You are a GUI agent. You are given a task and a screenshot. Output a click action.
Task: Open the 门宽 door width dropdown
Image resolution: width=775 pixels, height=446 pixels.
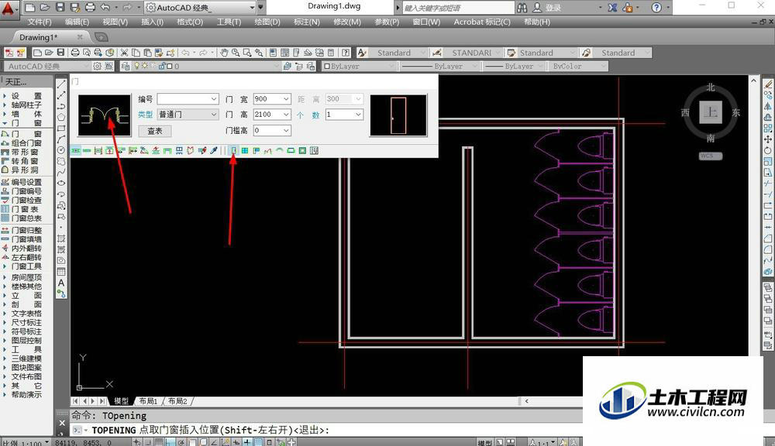(286, 99)
